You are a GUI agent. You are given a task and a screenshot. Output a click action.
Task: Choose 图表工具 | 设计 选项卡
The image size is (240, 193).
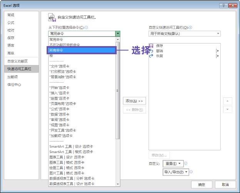[x=82, y=157]
